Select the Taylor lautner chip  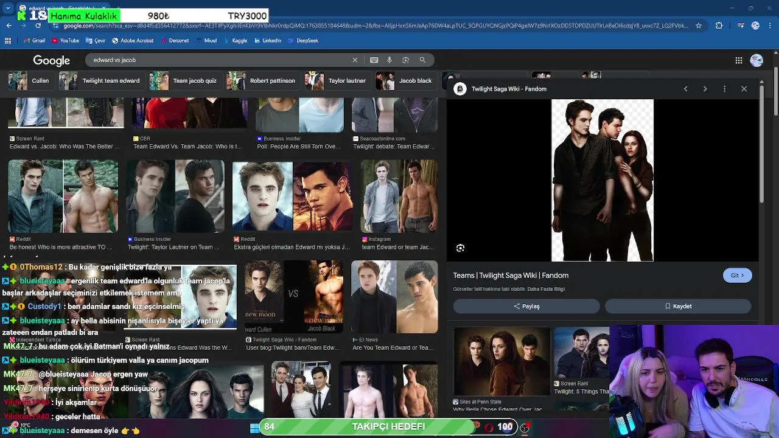pyautogui.click(x=337, y=80)
